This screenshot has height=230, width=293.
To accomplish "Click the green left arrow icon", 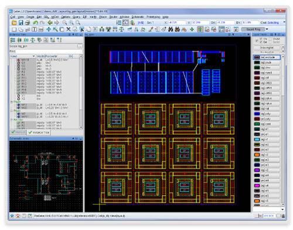I will click(x=50, y=23).
